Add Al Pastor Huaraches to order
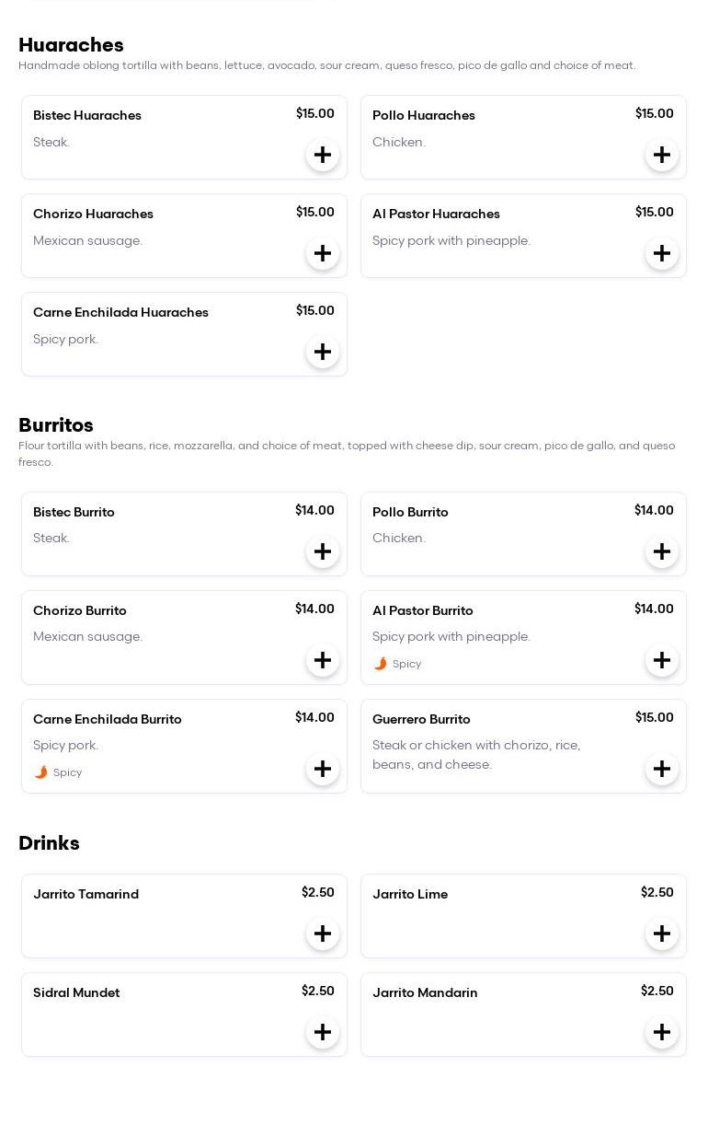 (662, 253)
